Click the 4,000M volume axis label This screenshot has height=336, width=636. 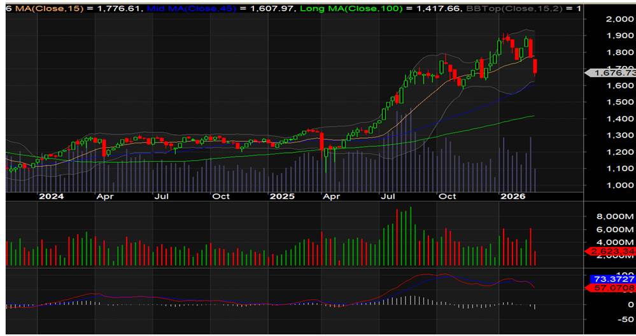[615, 242]
